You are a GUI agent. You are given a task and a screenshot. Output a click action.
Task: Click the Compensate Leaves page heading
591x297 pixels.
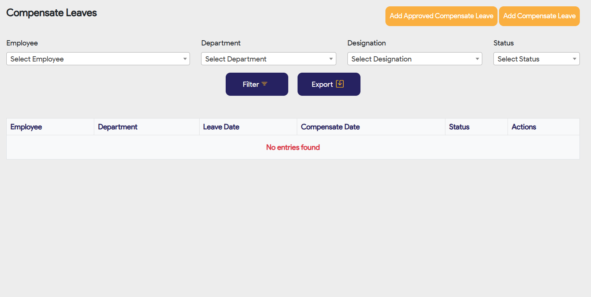click(x=51, y=13)
